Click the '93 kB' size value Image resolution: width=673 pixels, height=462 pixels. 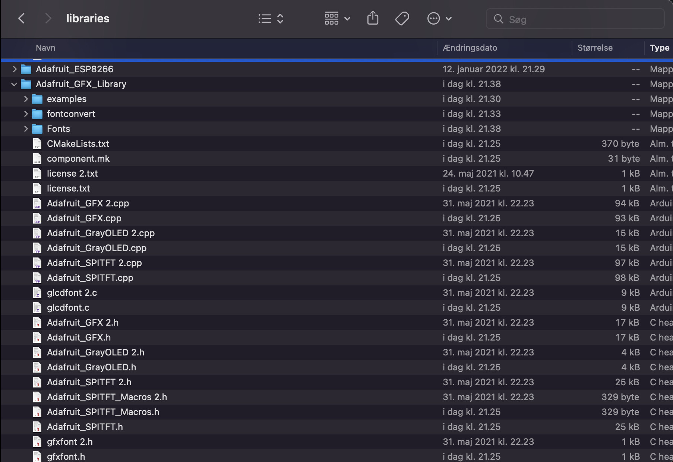coord(627,218)
